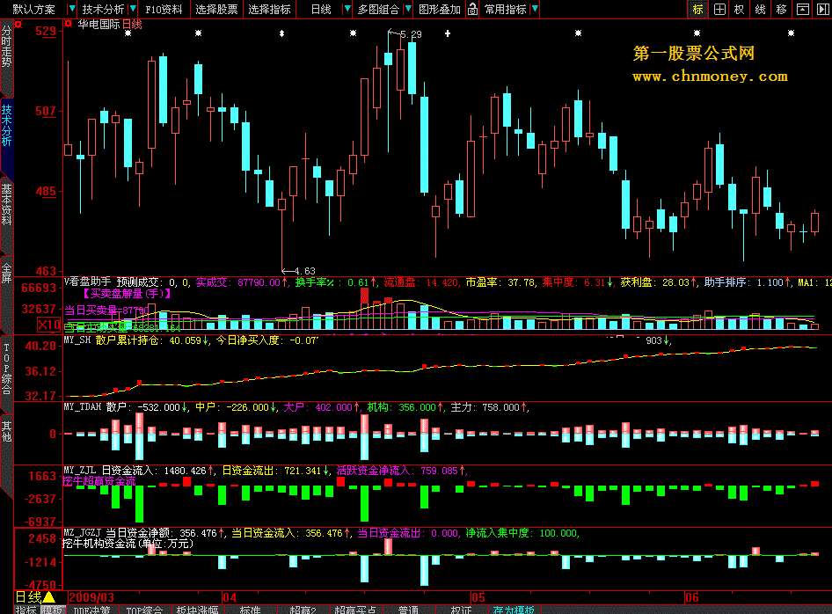Click the 选择股票 button

pos(216,10)
